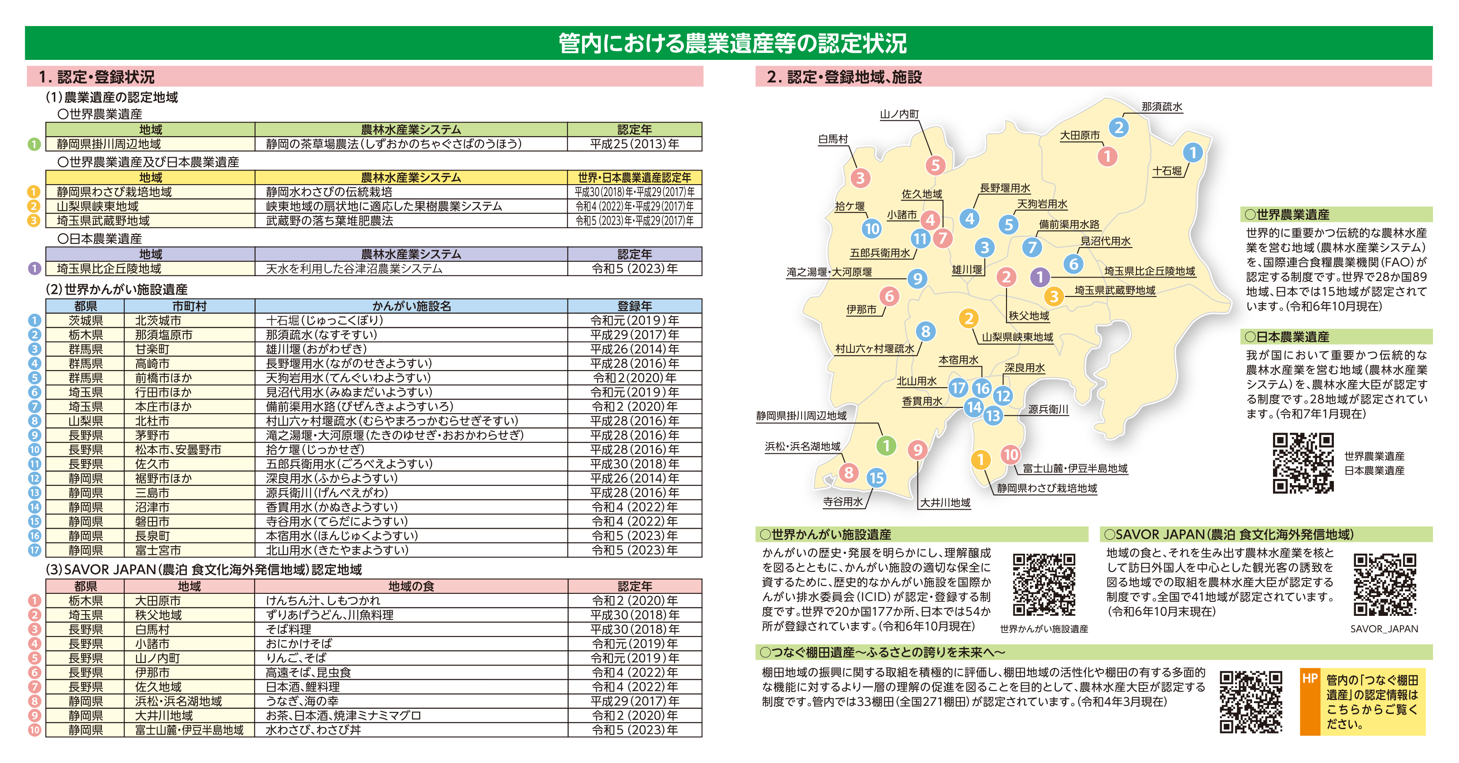The image size is (1459, 763).
Task: Click pink map marker 8 for 浜松・浜名湖地域
Action: tap(848, 473)
